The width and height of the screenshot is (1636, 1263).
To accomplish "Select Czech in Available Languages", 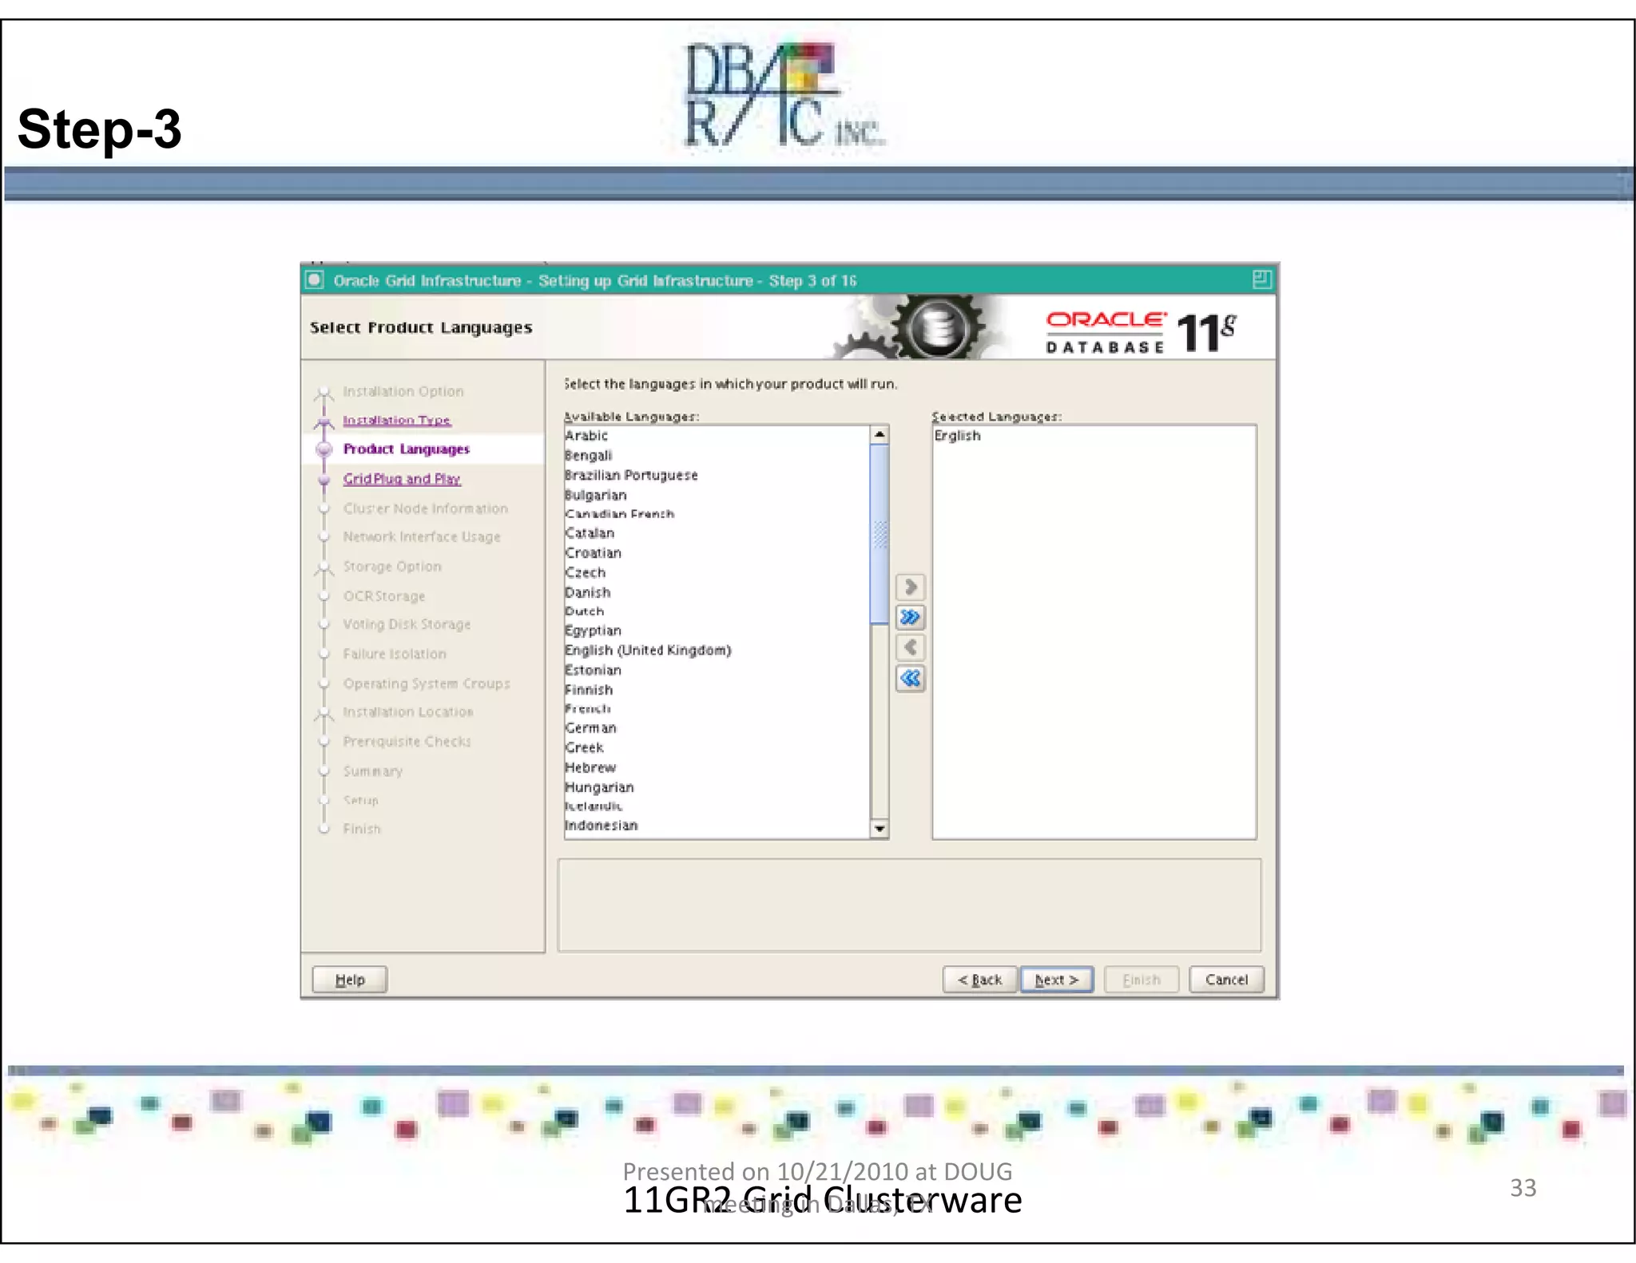I will click(x=717, y=572).
